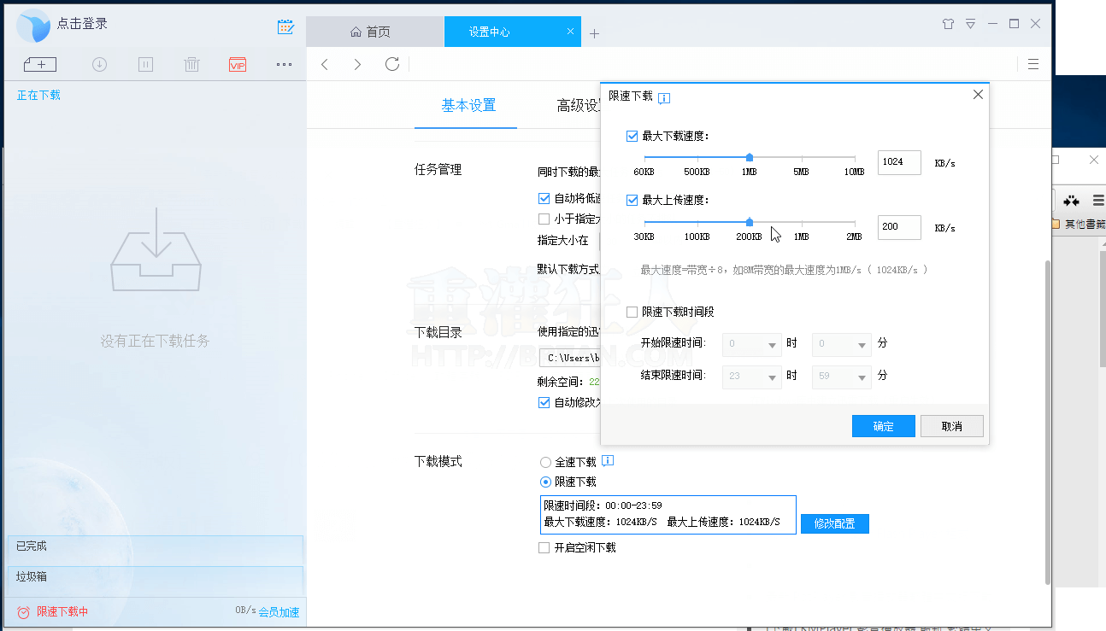
Task: Switch to 首页 tab
Action: pyautogui.click(x=374, y=32)
